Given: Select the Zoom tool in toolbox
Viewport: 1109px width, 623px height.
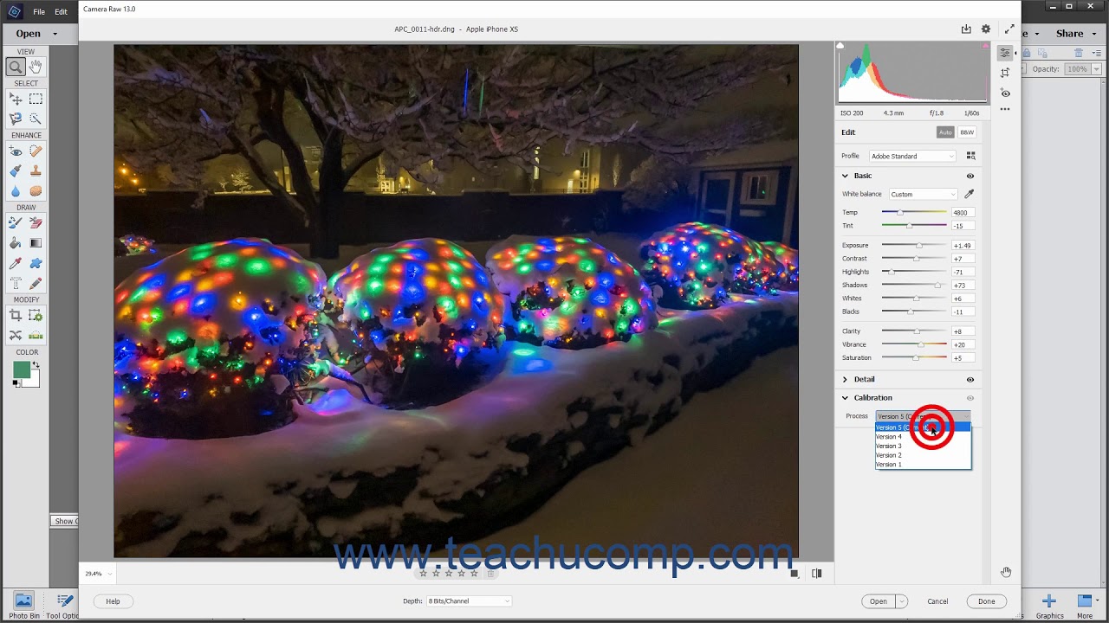Looking at the screenshot, I should [16, 67].
